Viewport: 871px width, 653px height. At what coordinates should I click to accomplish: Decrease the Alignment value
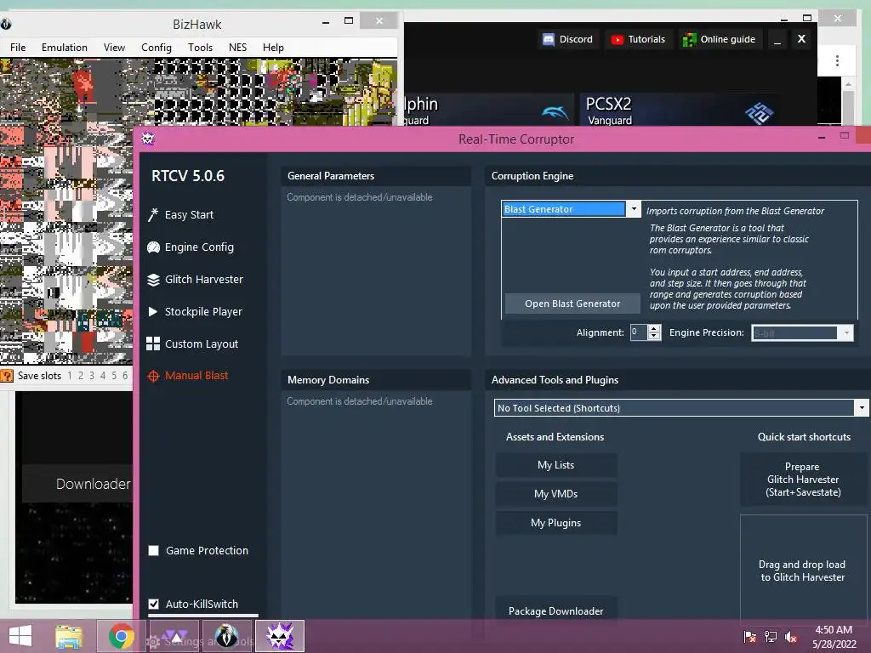[x=654, y=337]
